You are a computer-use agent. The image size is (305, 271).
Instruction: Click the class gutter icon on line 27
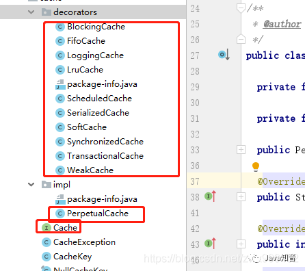[224, 55]
